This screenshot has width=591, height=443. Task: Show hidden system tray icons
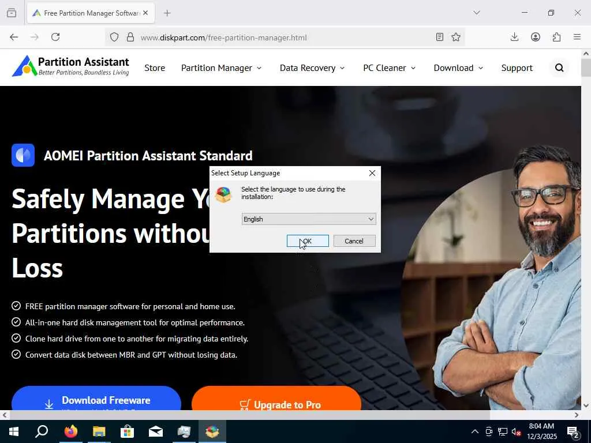[x=475, y=431]
